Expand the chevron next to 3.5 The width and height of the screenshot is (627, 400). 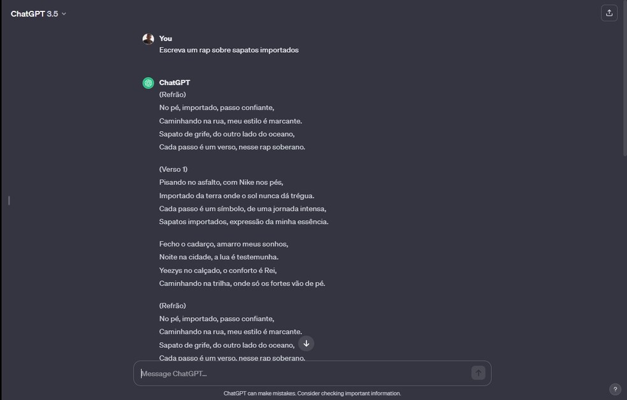pyautogui.click(x=64, y=14)
